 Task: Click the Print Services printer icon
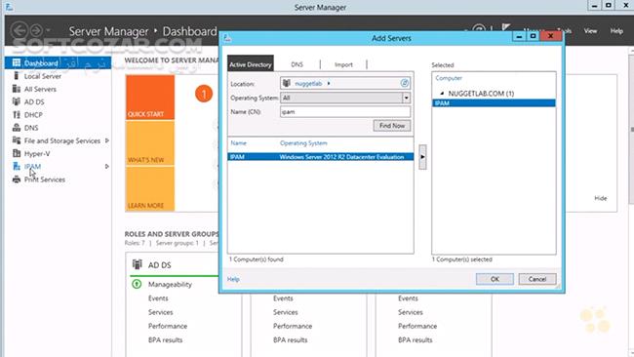pos(17,179)
